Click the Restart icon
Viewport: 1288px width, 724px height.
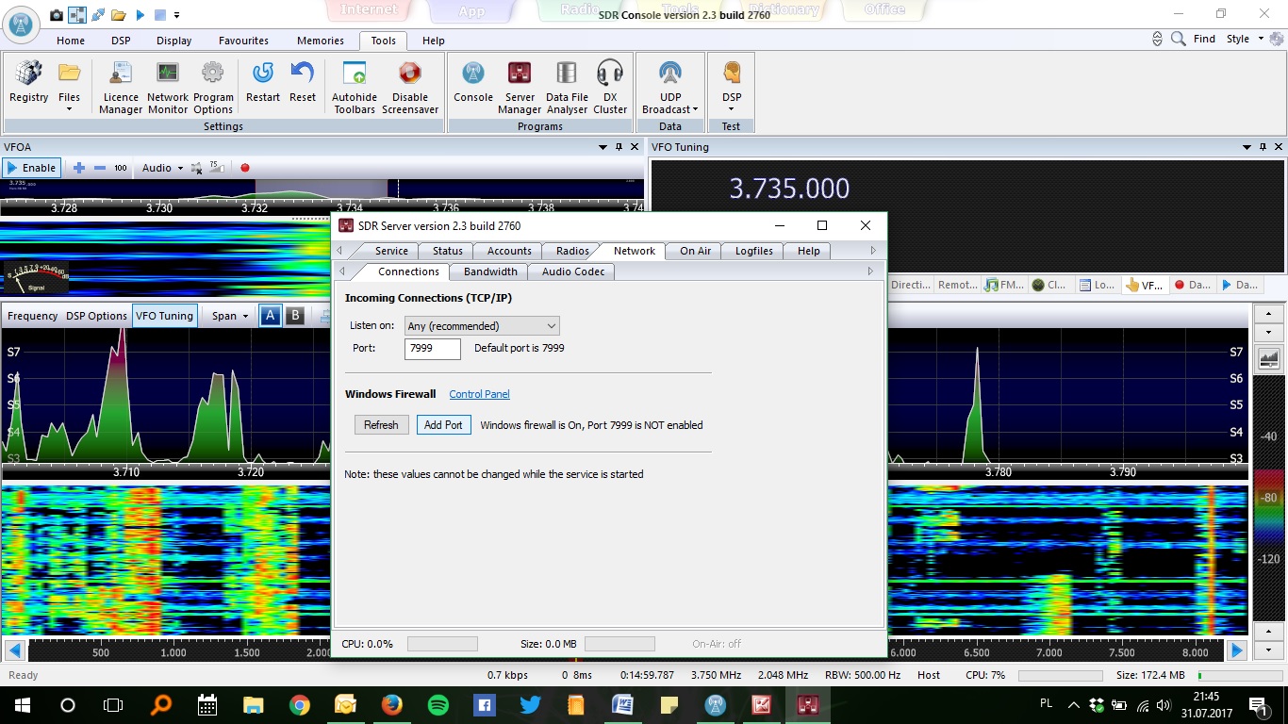pos(263,83)
